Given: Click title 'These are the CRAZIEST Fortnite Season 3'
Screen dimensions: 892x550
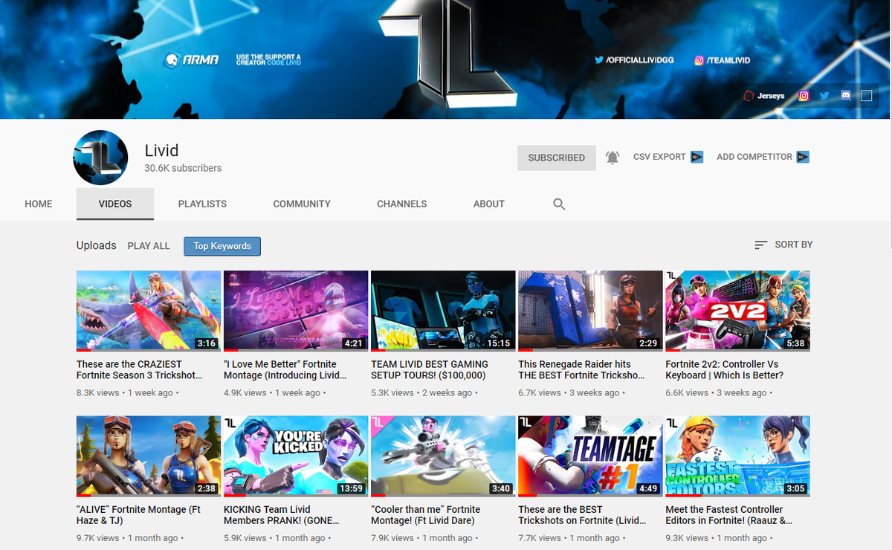Looking at the screenshot, I should (x=139, y=370).
